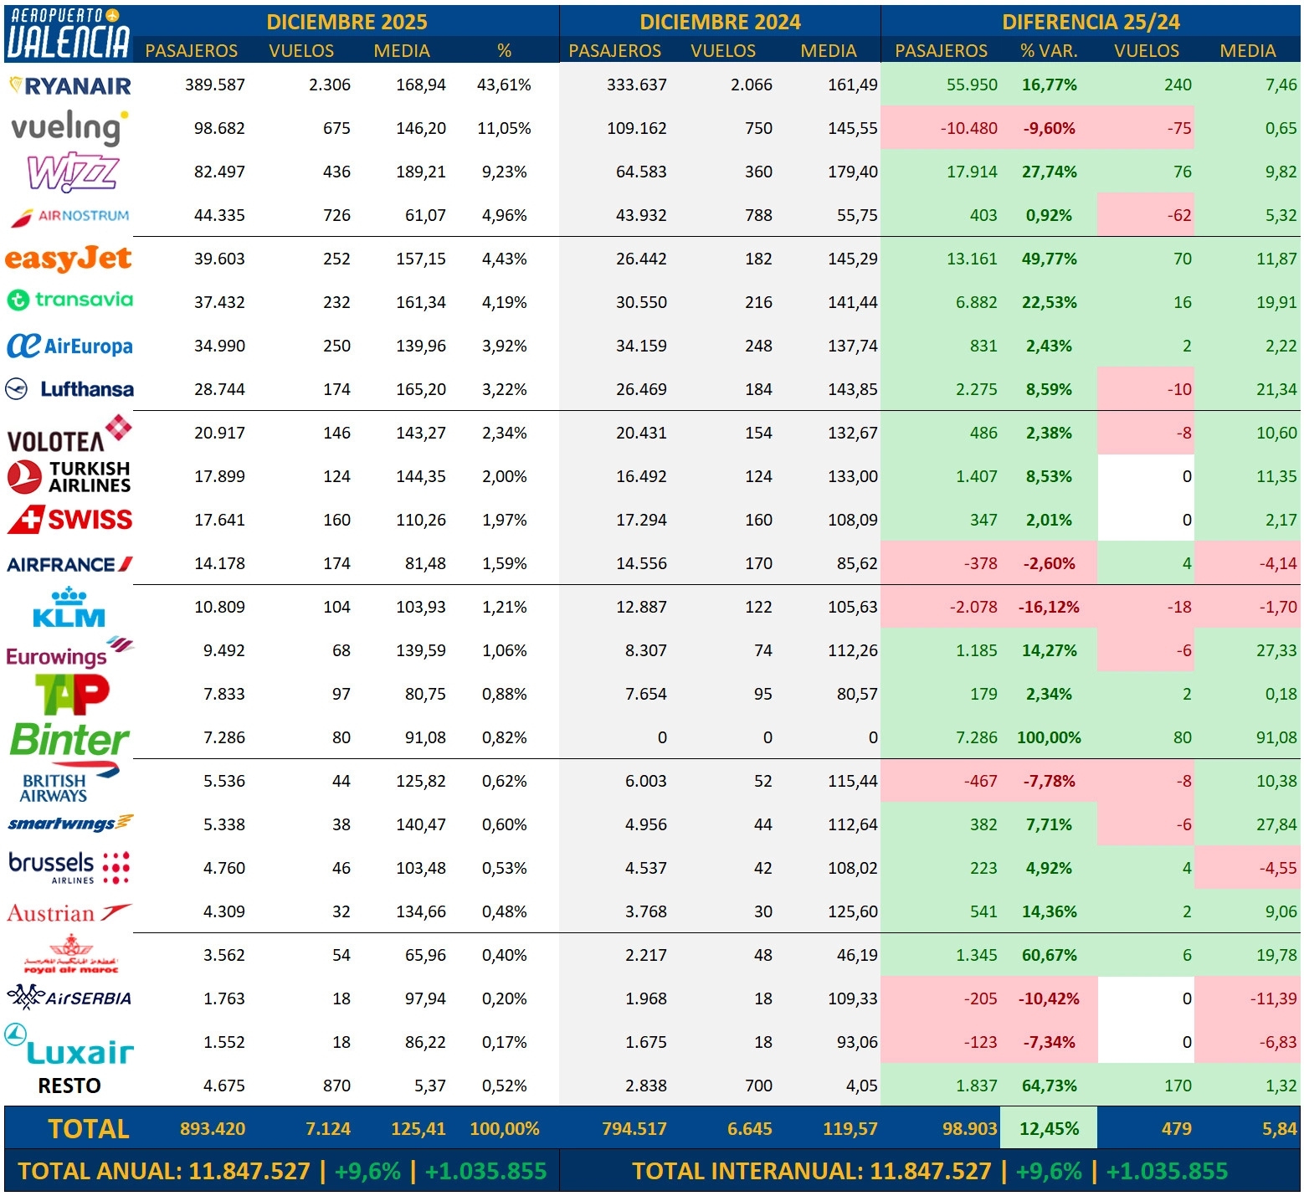Select the Vueling logo
The height and width of the screenshot is (1196, 1304).
point(69,128)
